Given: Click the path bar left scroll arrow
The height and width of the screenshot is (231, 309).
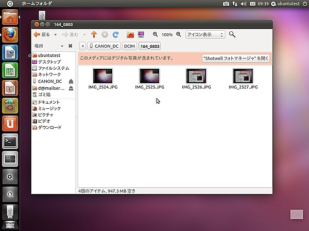Looking at the screenshot, I should click(x=82, y=46).
